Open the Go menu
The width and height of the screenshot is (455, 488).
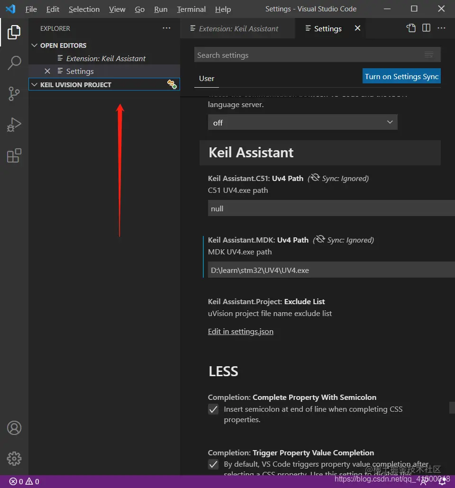click(x=139, y=9)
